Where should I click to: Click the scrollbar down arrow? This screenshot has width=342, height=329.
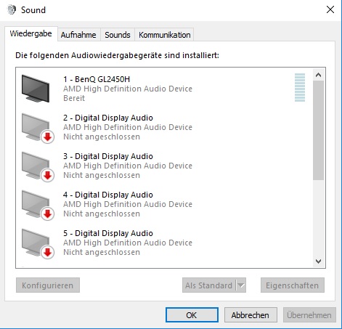(x=318, y=261)
